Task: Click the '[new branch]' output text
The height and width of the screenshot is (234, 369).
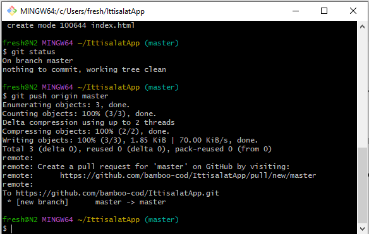Action: (42, 202)
